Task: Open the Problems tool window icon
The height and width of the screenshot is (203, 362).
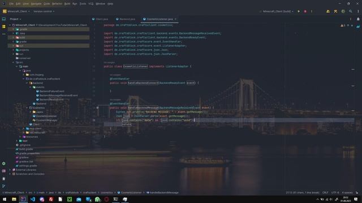Action: [4, 179]
